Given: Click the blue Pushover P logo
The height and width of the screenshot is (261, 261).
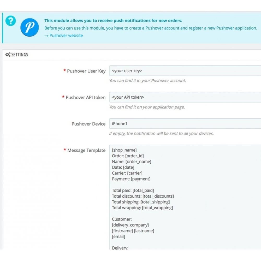Looking at the screenshot, I should (30, 27).
